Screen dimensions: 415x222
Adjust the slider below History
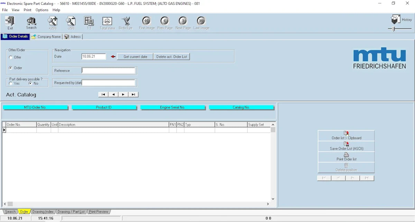click(x=394, y=29)
